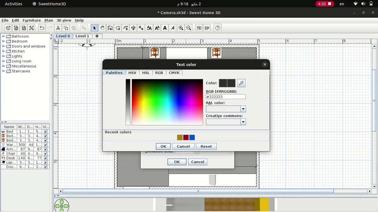Image resolution: width=378 pixels, height=212 pixels.
Task: Select the Add text tool
Action: (x=141, y=28)
